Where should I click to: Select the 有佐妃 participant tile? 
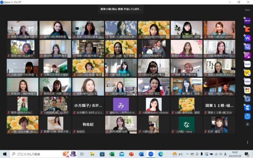coord(88,124)
